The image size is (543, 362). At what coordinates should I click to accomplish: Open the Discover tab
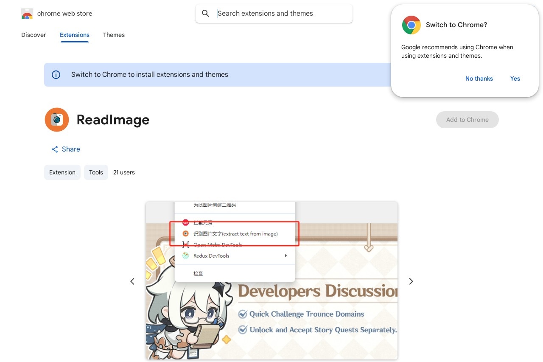[34, 35]
